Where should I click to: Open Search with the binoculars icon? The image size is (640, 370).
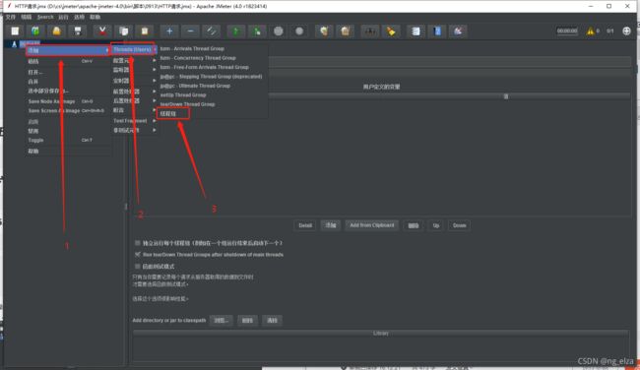coord(370,31)
